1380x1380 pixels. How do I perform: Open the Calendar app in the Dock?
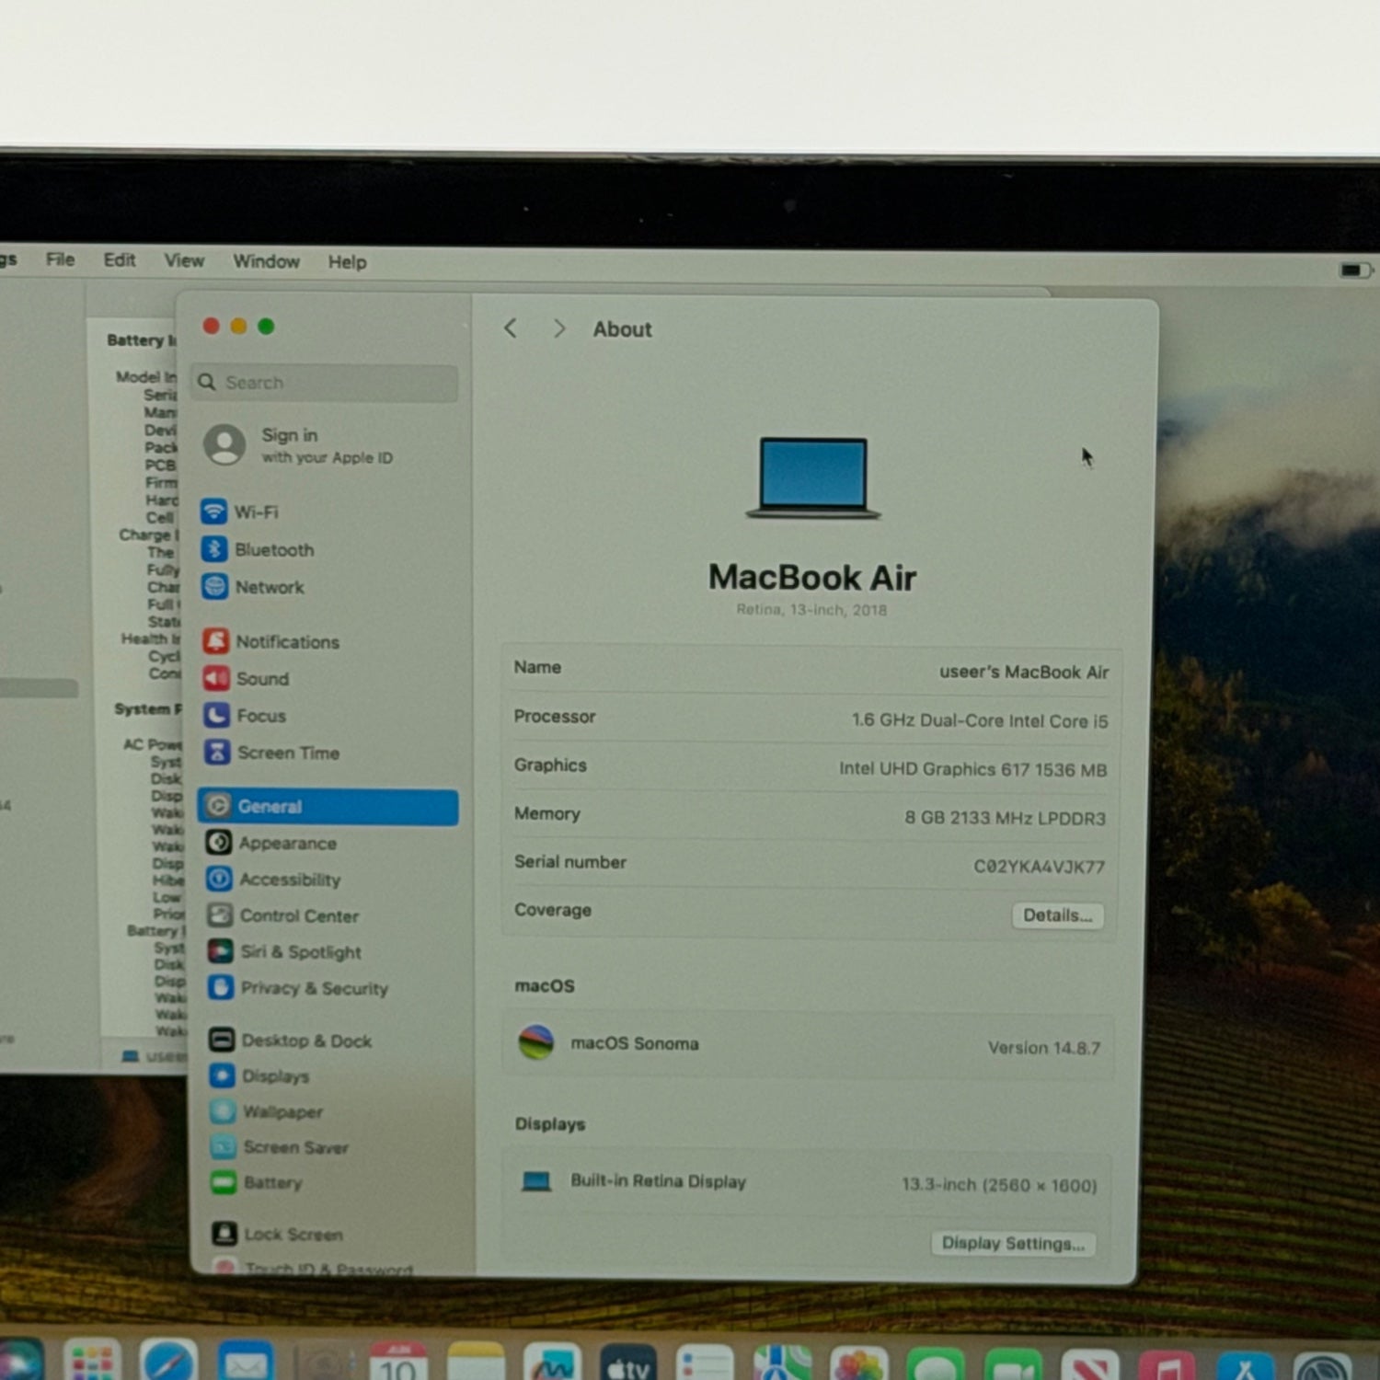398,1362
